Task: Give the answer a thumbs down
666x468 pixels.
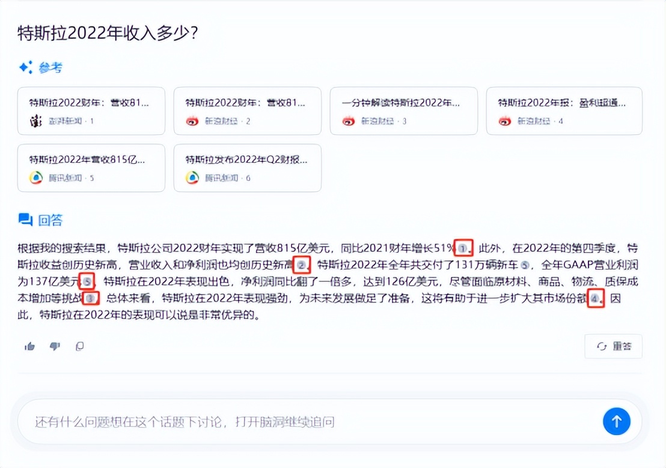Action: tap(55, 346)
